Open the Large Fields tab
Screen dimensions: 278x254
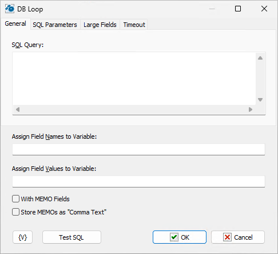[100, 25]
